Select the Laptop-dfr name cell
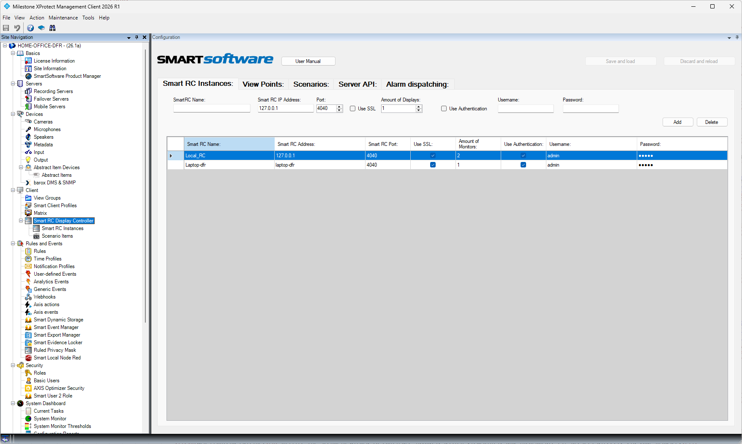 [x=229, y=165]
